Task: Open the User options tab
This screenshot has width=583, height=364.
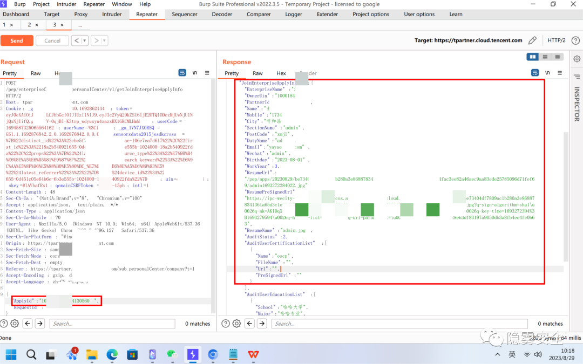Action: (419, 14)
